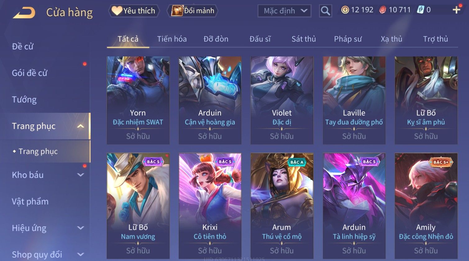Select the Tiến hóa tab
This screenshot has width=469, height=261.
172,39
